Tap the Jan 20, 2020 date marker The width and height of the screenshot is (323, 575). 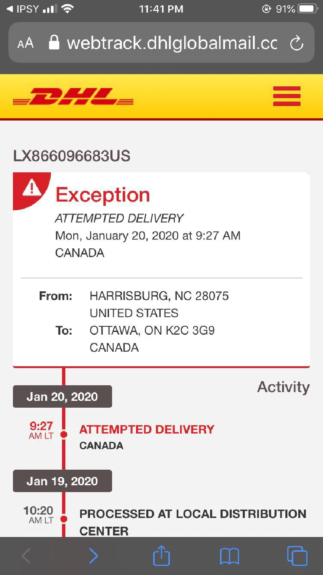coord(62,397)
